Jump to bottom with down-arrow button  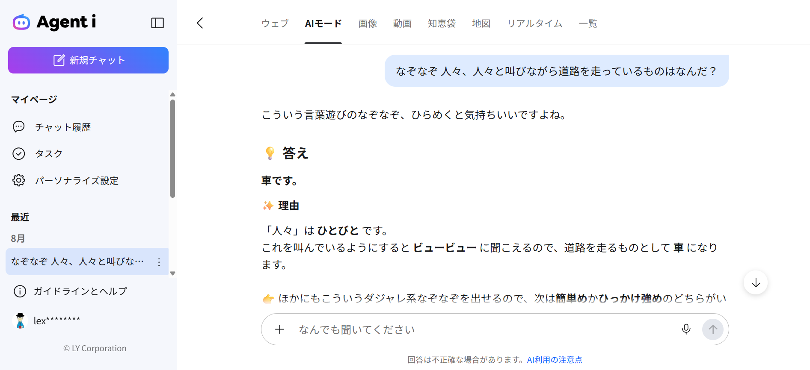click(x=756, y=283)
